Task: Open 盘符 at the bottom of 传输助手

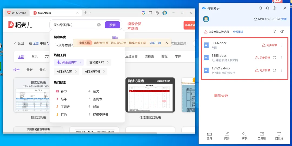Action: [x=210, y=136]
